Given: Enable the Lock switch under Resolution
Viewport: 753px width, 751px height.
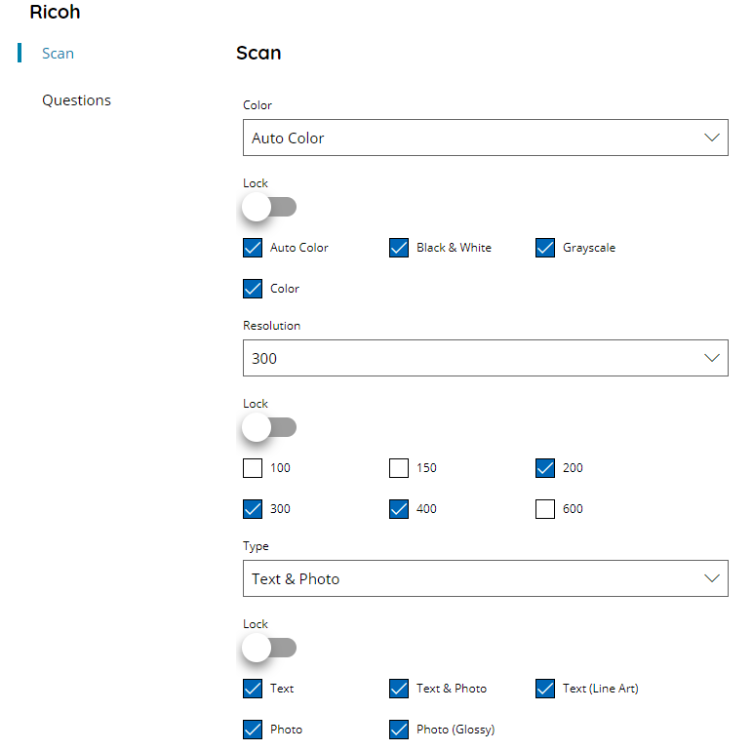Looking at the screenshot, I should (269, 427).
